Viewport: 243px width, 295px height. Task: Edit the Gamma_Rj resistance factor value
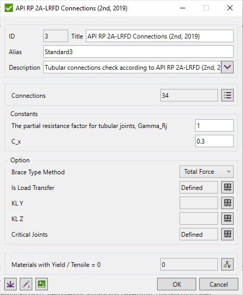[x=214, y=125]
